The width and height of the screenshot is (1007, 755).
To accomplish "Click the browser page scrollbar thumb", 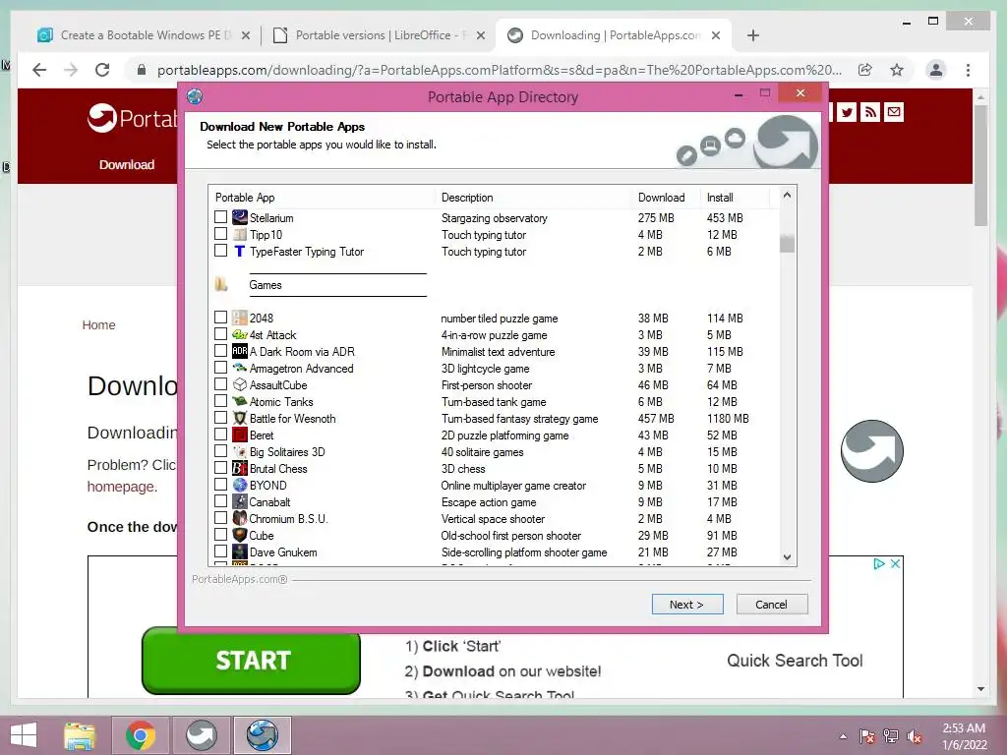I will coord(980,165).
